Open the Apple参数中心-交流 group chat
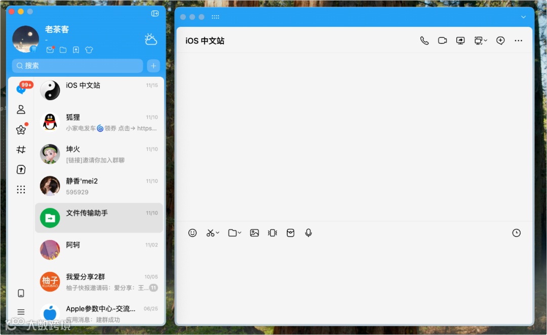 click(x=99, y=313)
